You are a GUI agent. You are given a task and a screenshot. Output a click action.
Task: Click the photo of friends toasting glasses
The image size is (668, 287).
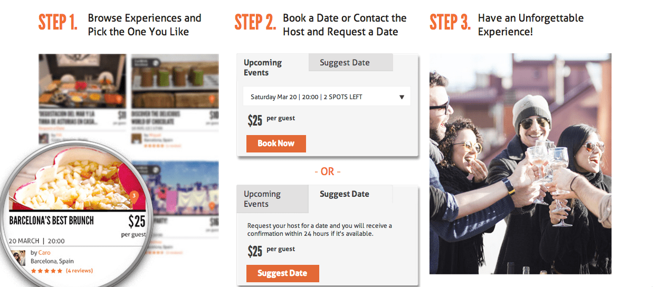(x=520, y=164)
